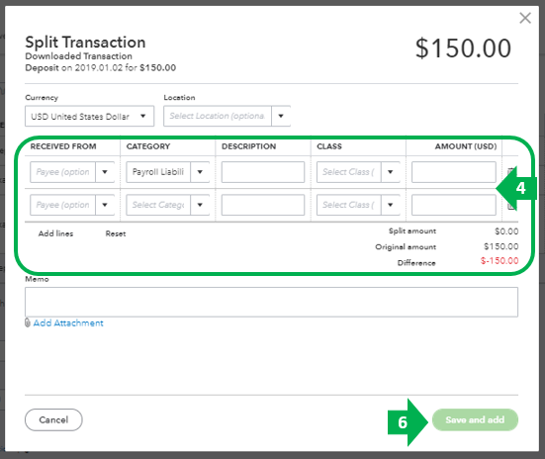Open second row Payee dropdown
Viewport: 545px width, 459px height.
pos(105,205)
